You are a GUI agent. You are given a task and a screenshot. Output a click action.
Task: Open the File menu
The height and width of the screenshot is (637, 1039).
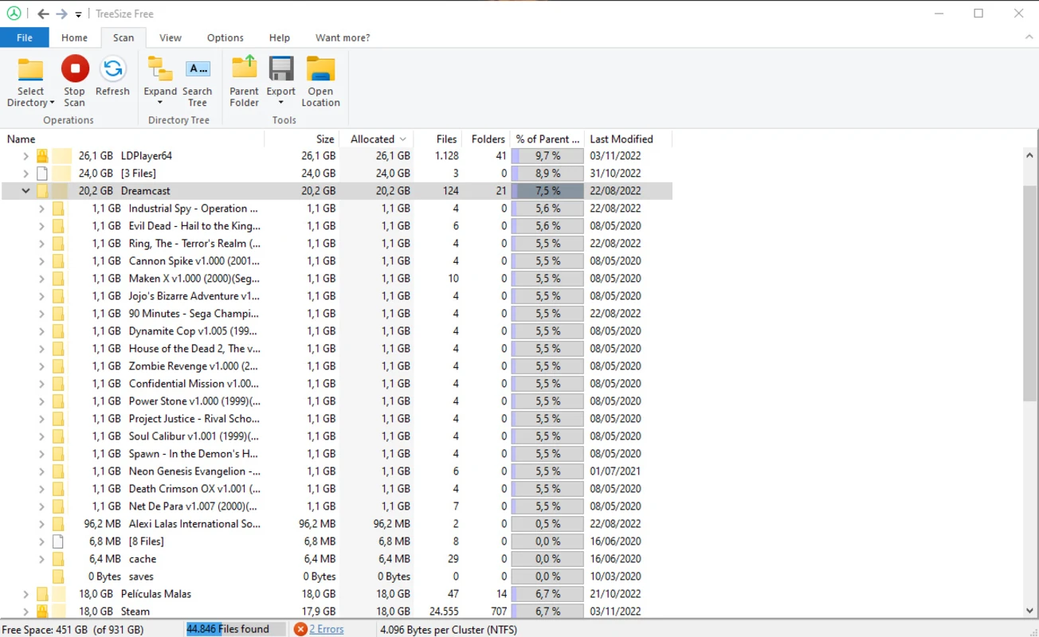24,37
